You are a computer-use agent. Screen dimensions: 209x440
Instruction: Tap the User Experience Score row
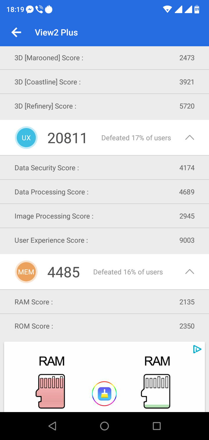tap(105, 240)
